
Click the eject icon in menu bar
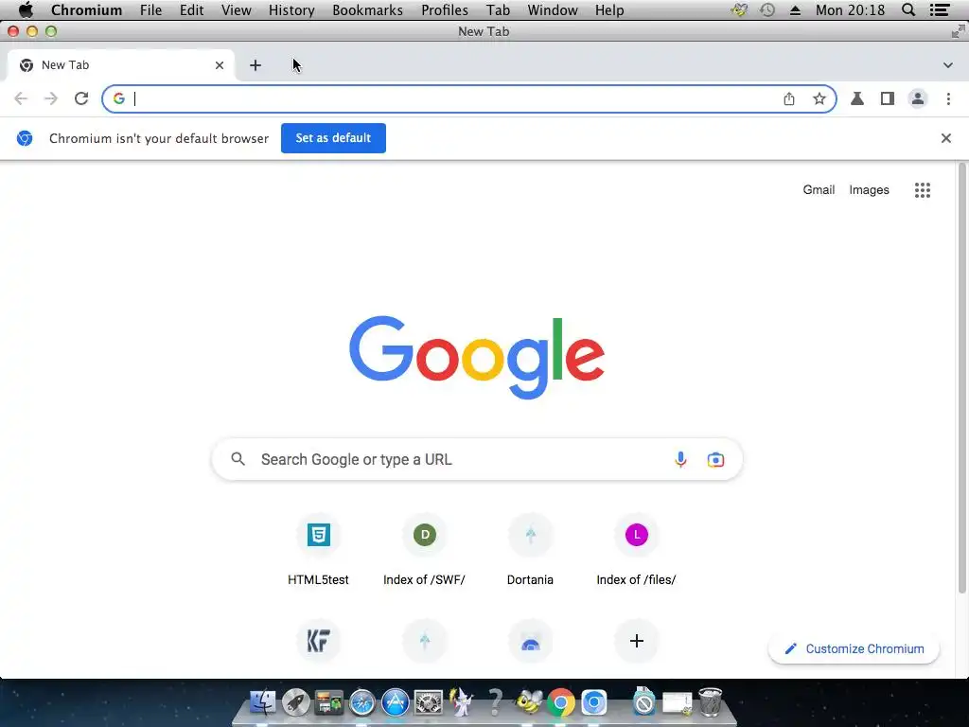click(x=795, y=10)
